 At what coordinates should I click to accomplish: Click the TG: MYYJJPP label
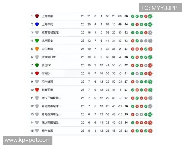click(159, 8)
